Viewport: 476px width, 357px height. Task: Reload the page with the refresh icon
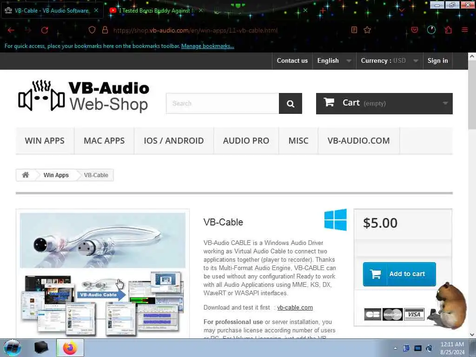point(45,30)
